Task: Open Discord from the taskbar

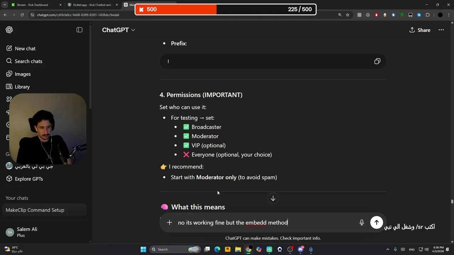Action: coord(300,249)
